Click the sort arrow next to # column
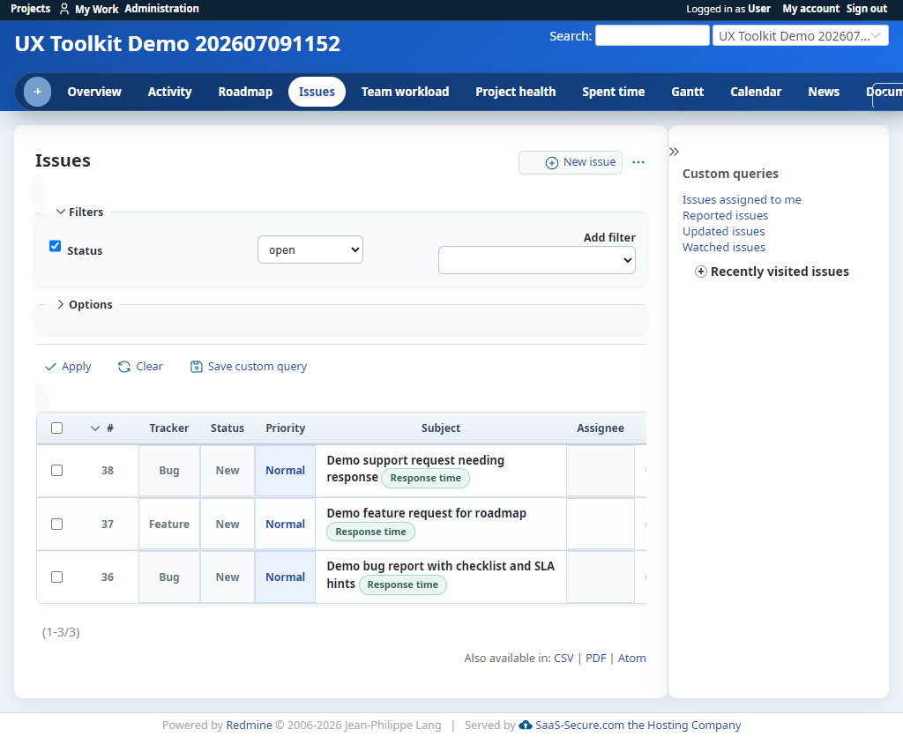This screenshot has height=737, width=903. (x=95, y=428)
